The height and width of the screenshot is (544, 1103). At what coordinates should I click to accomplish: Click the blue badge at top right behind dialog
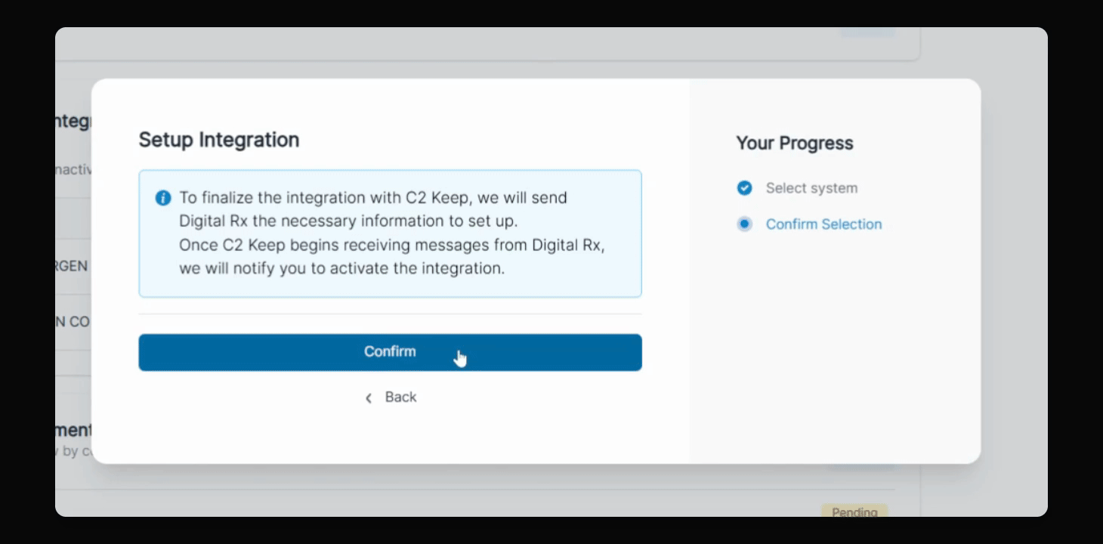tap(867, 32)
